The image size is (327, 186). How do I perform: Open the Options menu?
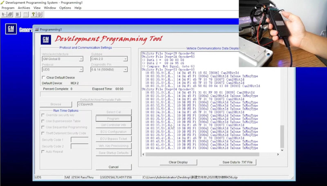(65, 8)
